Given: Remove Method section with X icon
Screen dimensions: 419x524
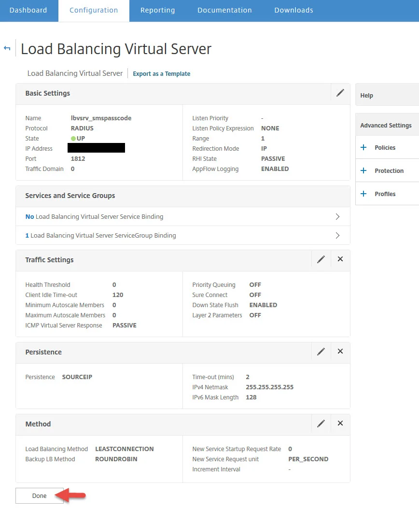Looking at the screenshot, I should 340,424.
